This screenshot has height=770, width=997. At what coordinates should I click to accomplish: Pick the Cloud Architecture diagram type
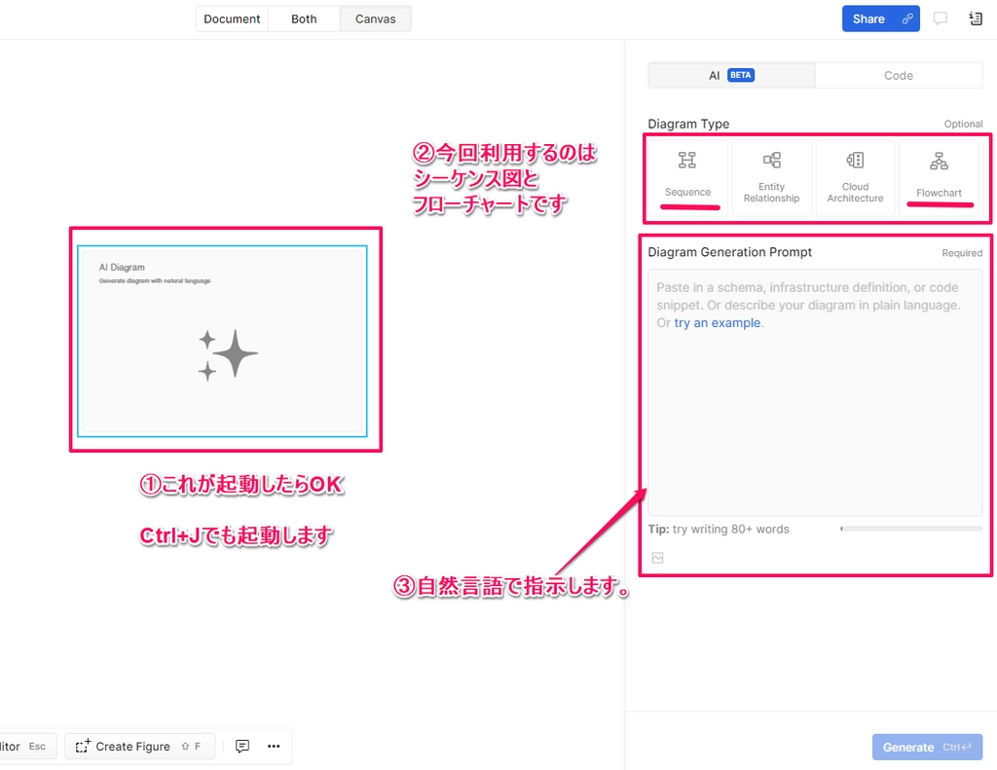click(855, 177)
